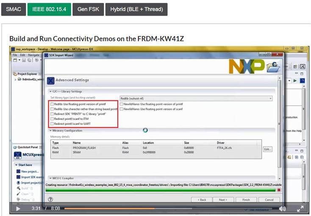
Task: Click the Cancel button in wizard
Action: 269,200
